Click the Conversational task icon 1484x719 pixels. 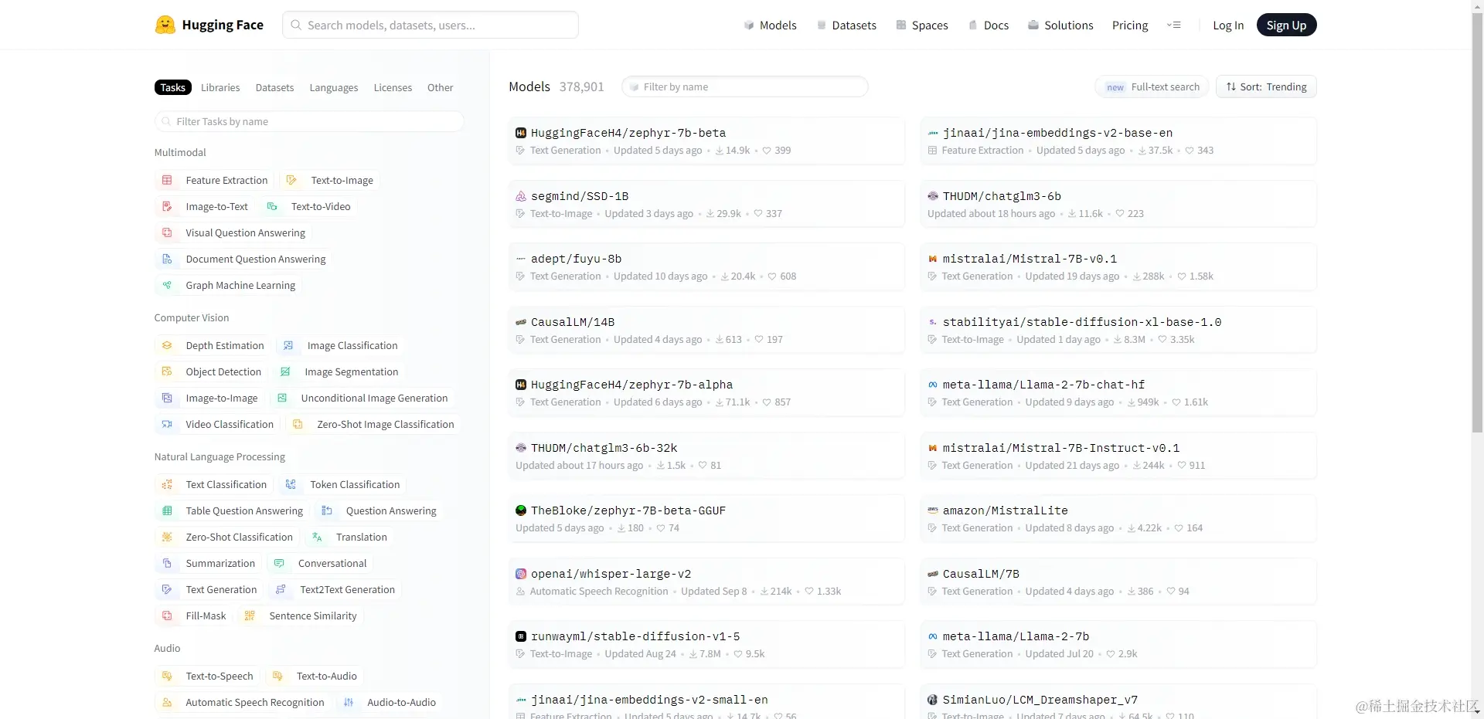279,563
